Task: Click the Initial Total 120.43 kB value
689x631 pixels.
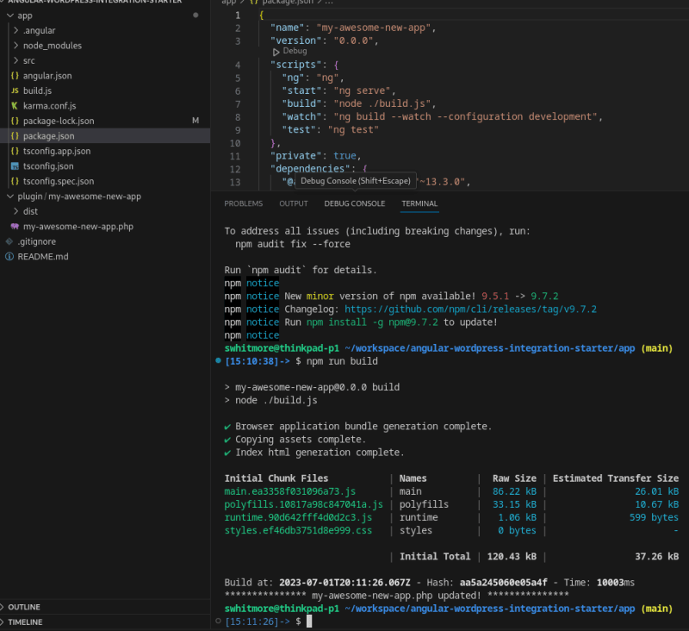Action: (512, 556)
